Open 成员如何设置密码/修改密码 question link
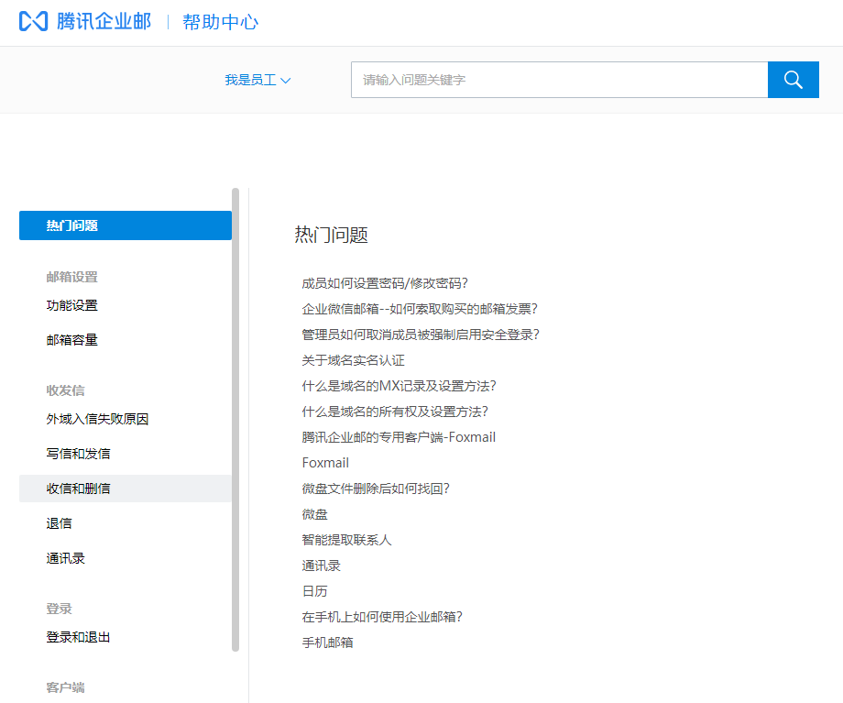Screen dimensions: 843x703 (391, 283)
